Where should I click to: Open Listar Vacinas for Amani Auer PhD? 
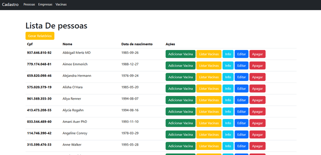click(209, 123)
